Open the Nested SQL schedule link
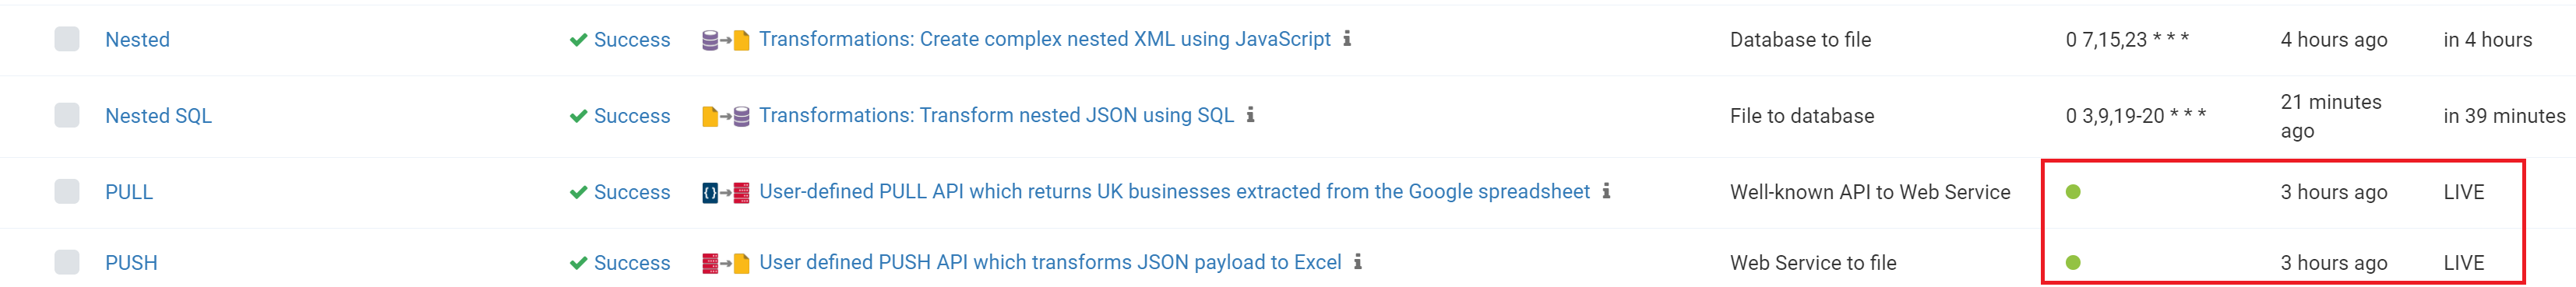 coord(158,116)
